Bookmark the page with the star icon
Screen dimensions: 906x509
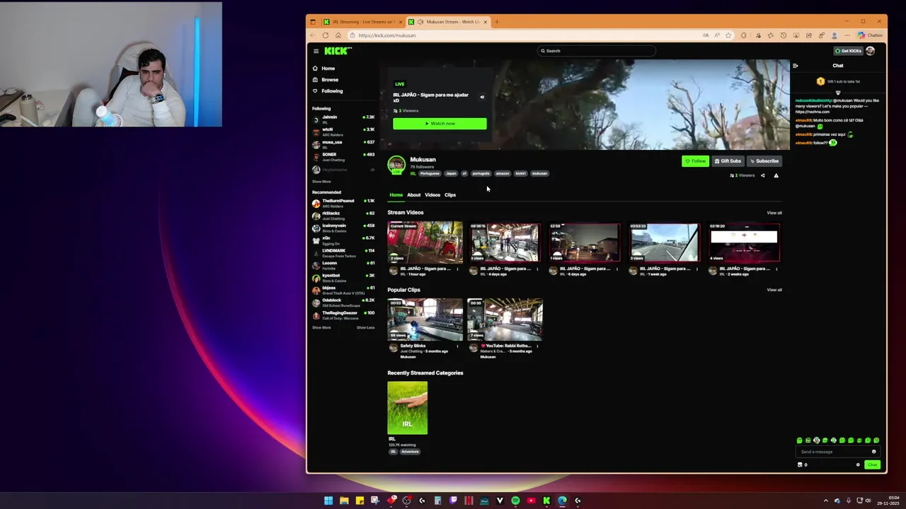click(728, 35)
